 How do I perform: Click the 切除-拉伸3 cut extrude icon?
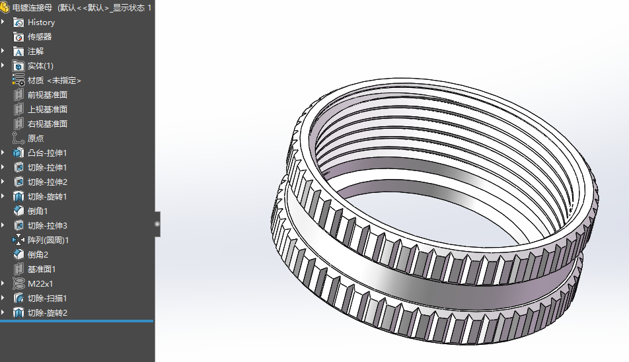click(x=18, y=226)
